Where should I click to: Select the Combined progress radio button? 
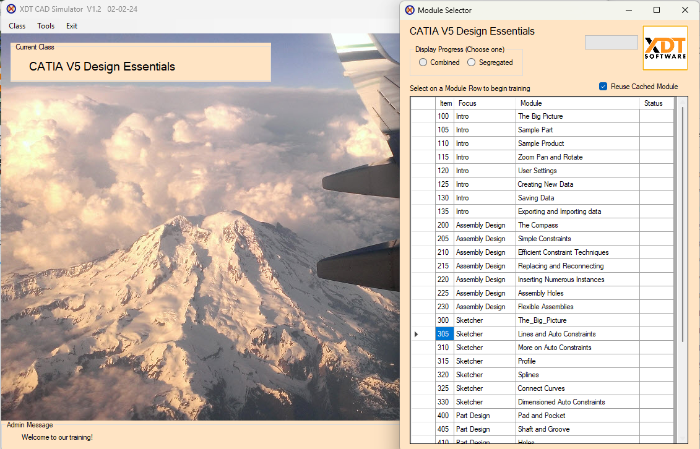(x=439, y=62)
